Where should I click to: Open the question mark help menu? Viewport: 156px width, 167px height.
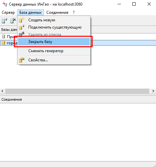(74, 12)
